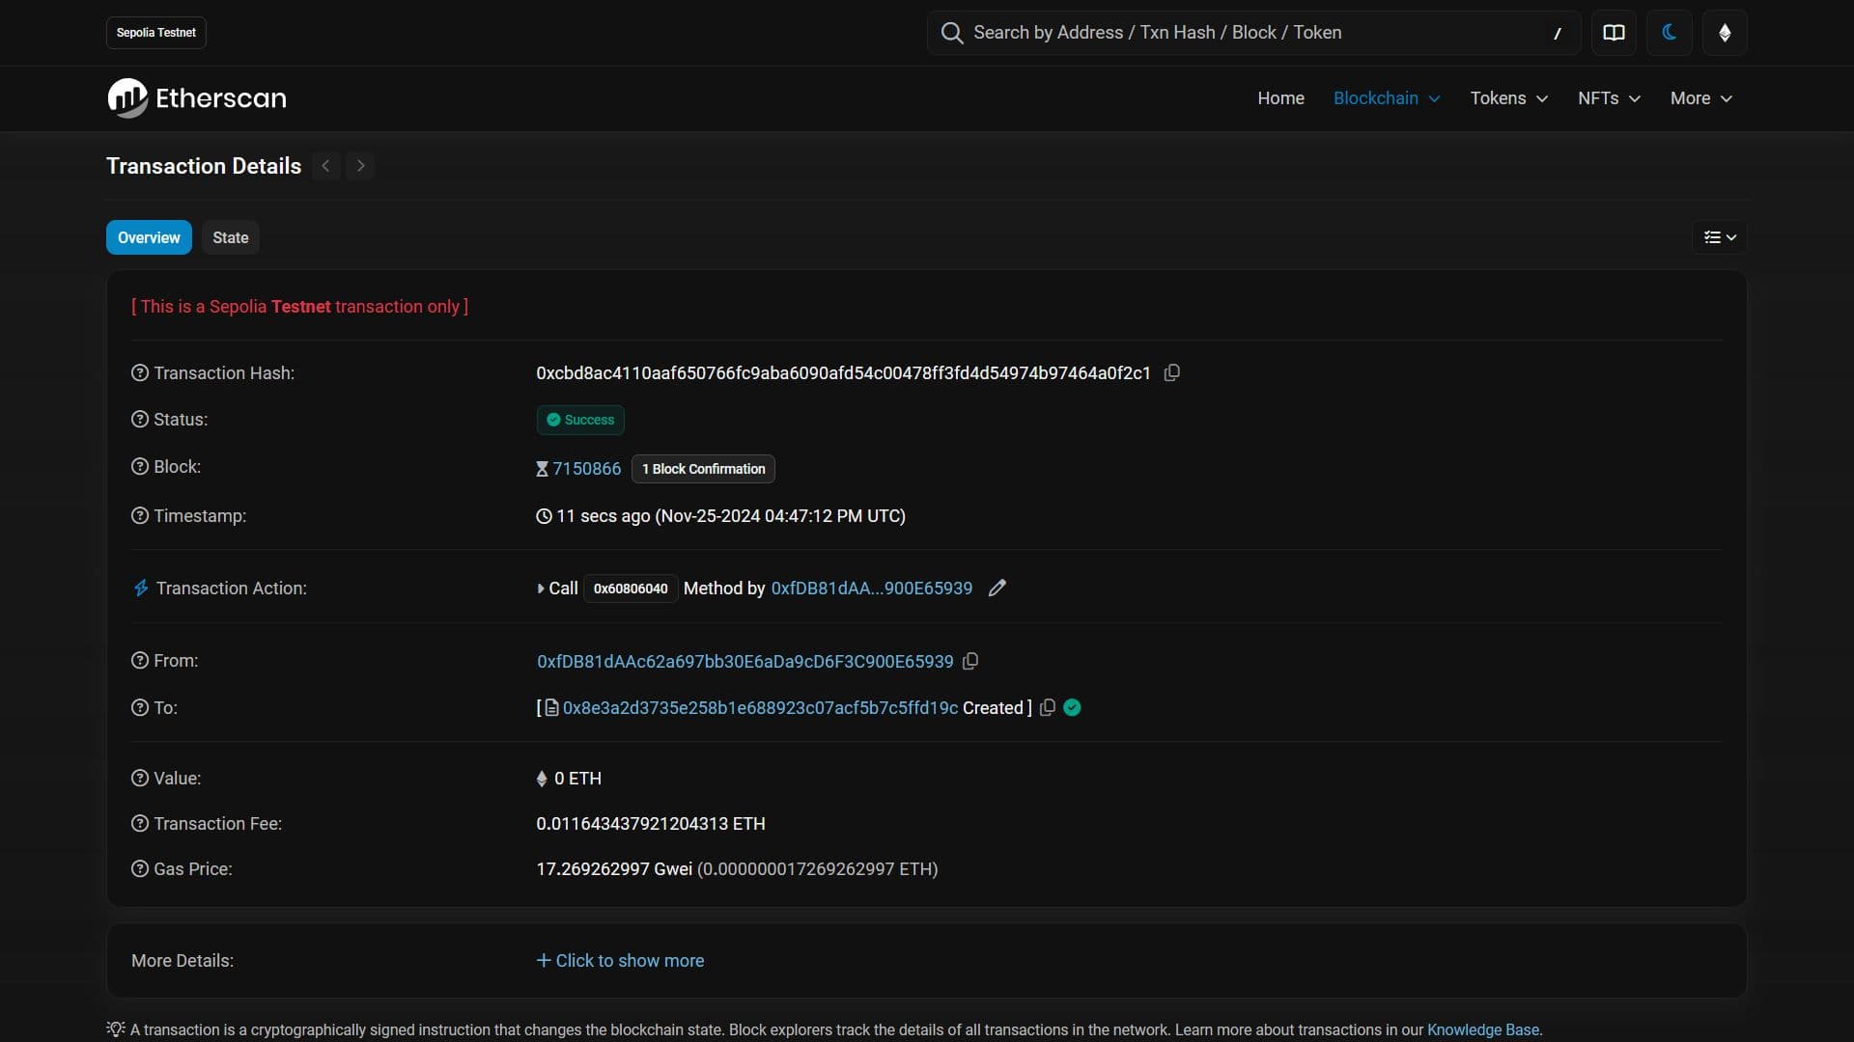Copy the created contract address
The width and height of the screenshot is (1854, 1042).
1047,707
